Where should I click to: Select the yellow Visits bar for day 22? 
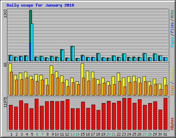(118, 84)
